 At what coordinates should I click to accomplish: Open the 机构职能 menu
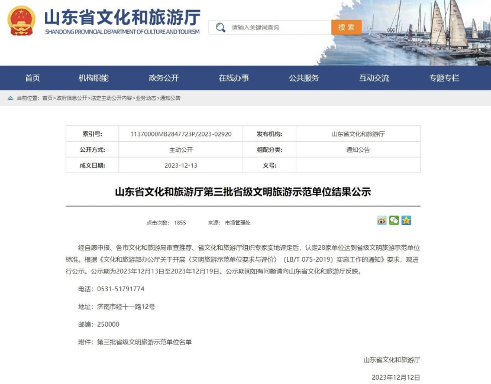coord(93,78)
